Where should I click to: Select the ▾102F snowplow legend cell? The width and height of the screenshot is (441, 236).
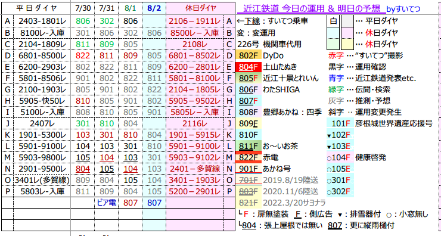point(340,135)
